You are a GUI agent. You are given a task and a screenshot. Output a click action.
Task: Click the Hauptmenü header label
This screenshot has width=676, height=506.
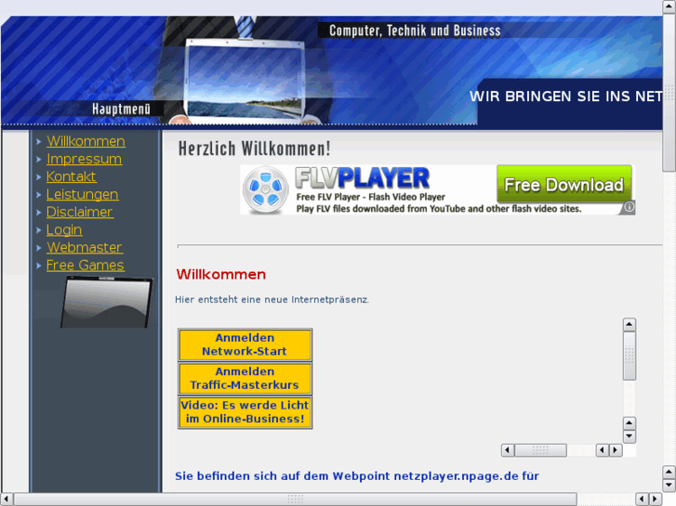pyautogui.click(x=121, y=109)
